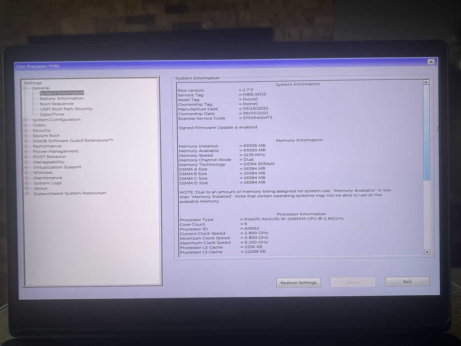Select System Information in the tree

(x=62, y=93)
